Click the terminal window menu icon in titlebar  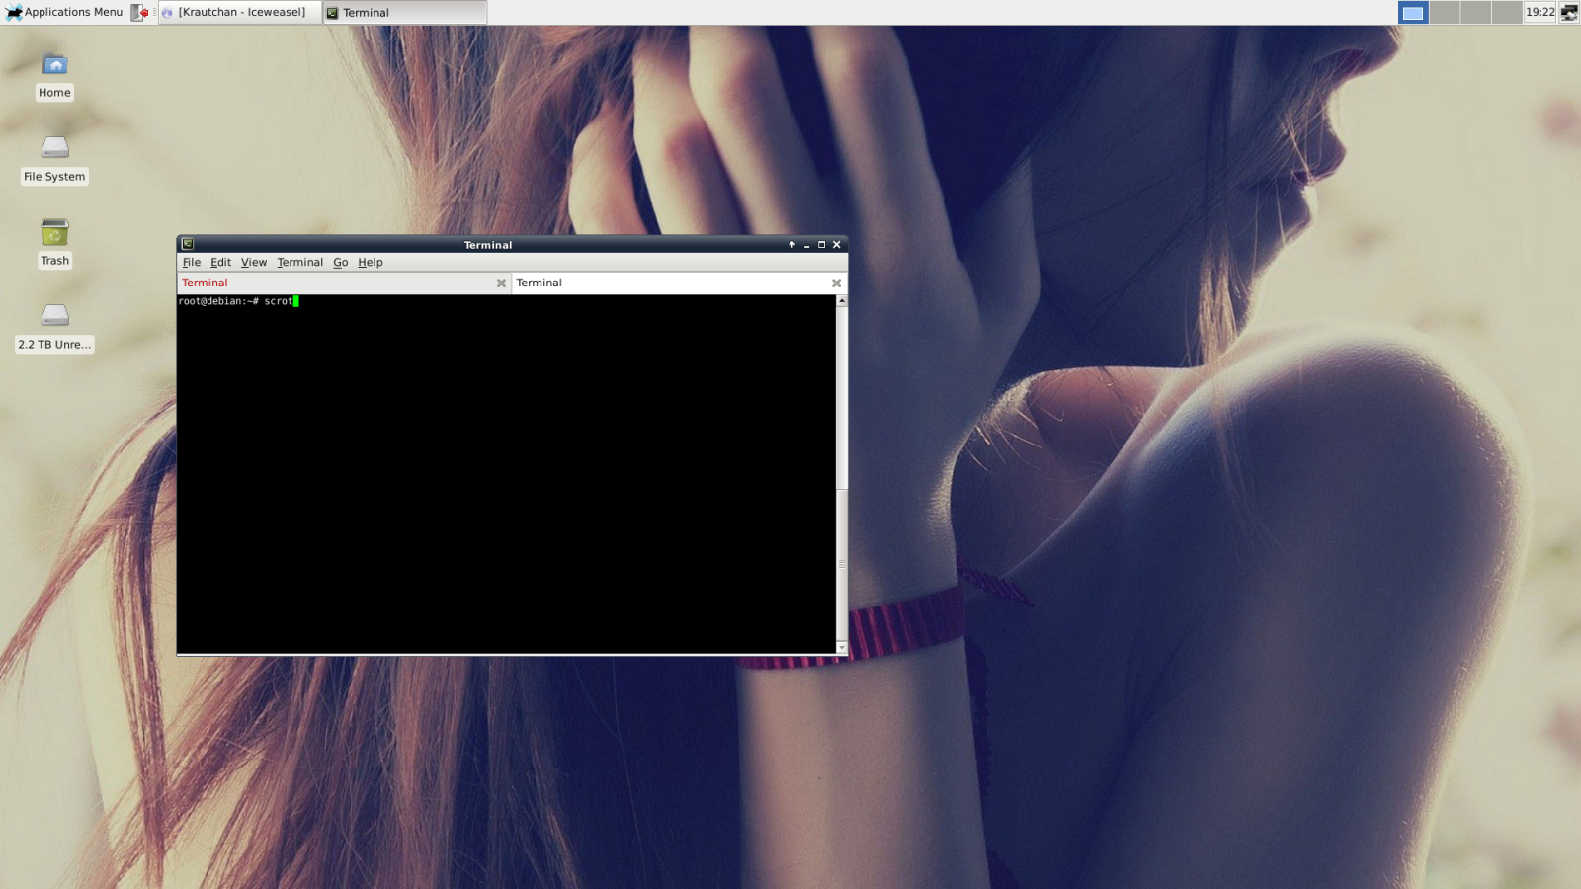(188, 244)
